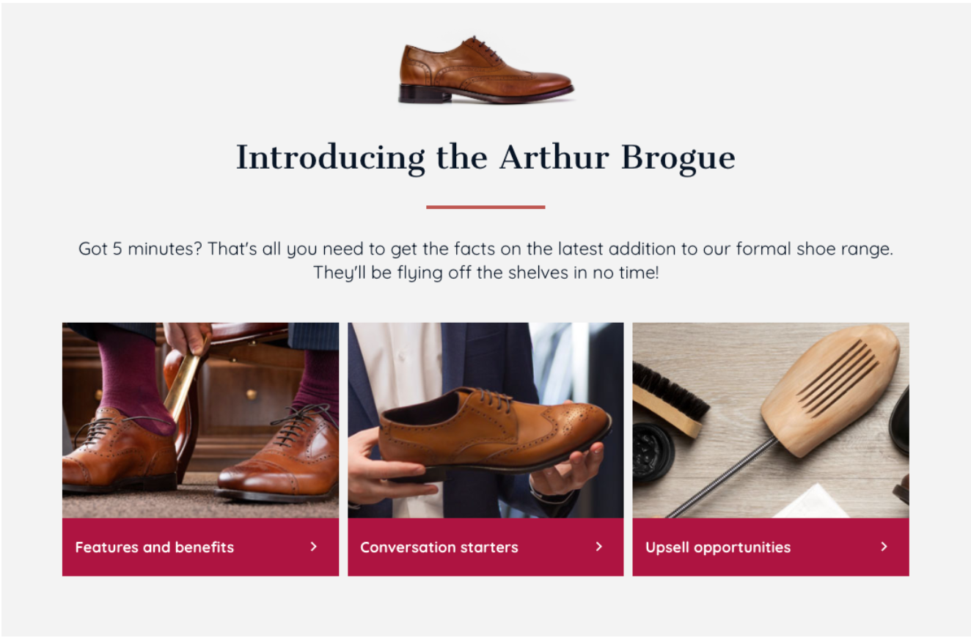Open the Features and benefits link
This screenshot has height=638, width=971.
pos(155,547)
